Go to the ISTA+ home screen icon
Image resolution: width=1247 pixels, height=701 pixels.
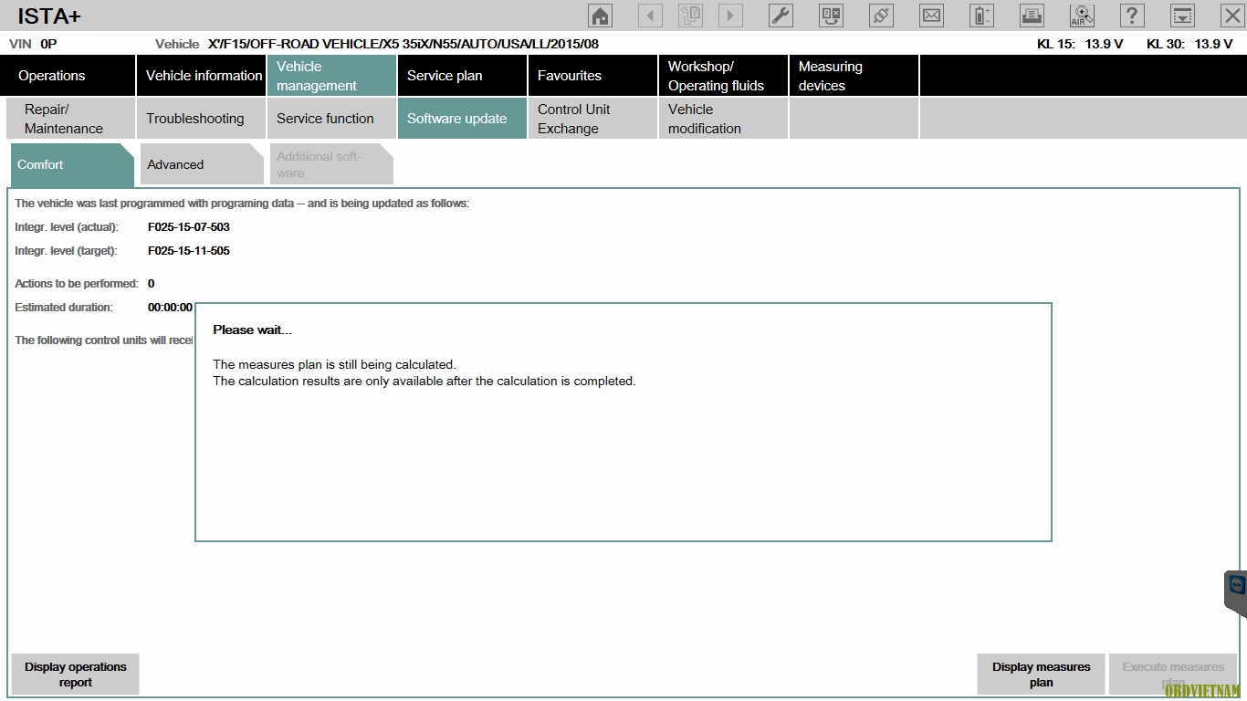click(601, 16)
